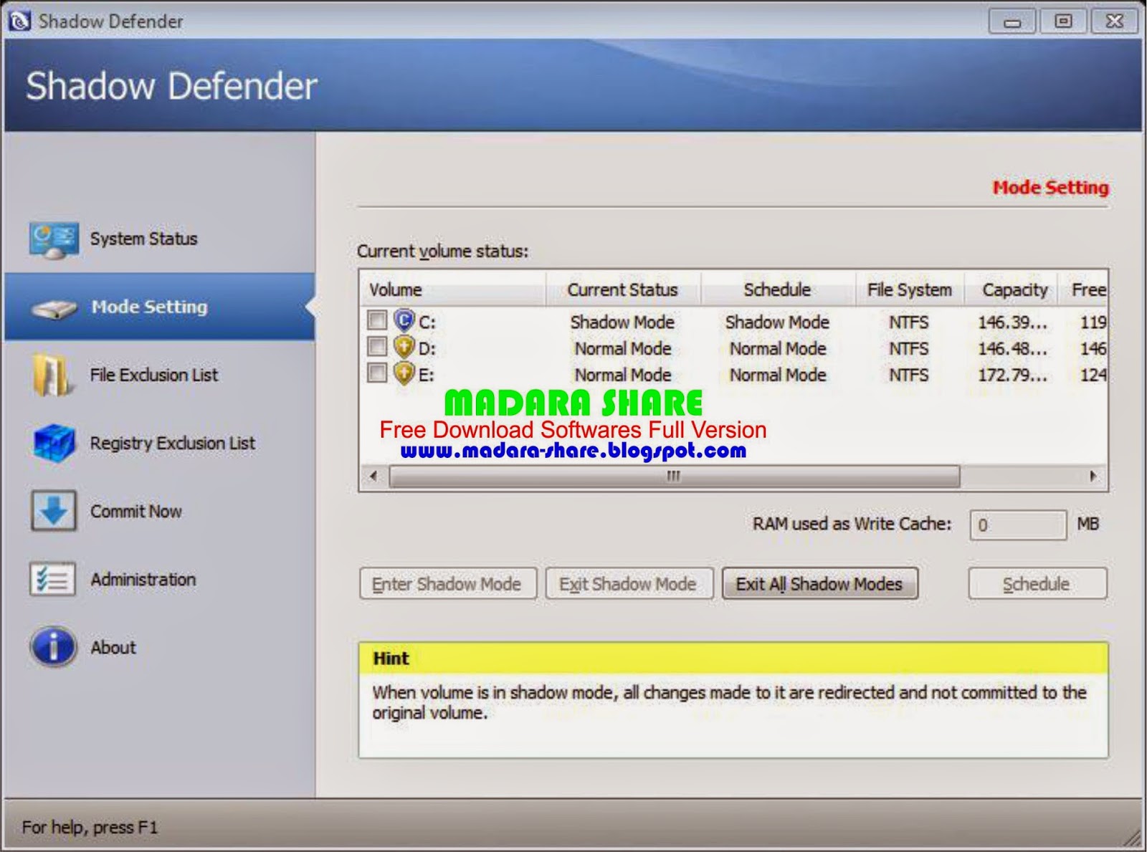Click the Volume column header

coord(453,289)
